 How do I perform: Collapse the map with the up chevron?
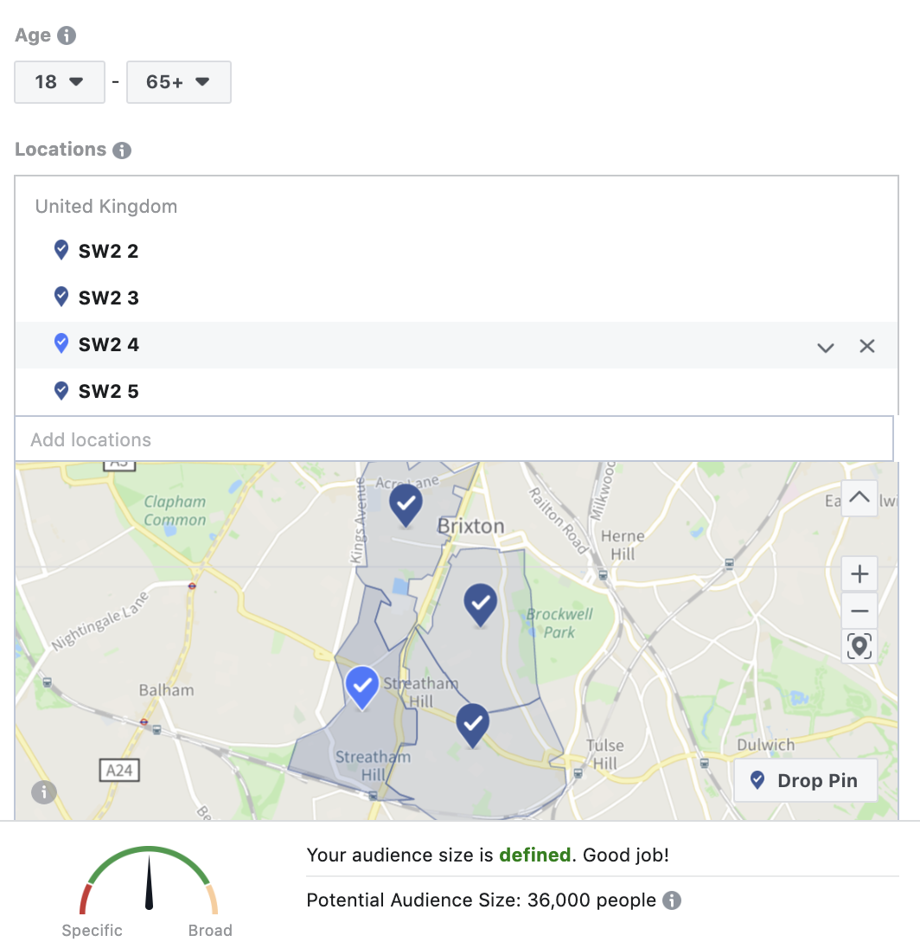(x=859, y=498)
